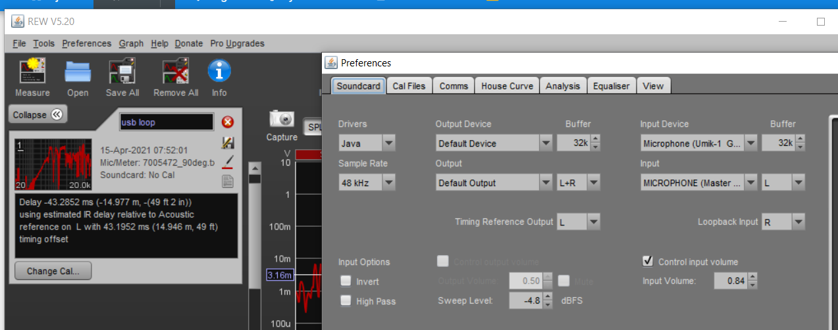Click the Input Volume 0.84 field
The height and width of the screenshot is (330, 838).
click(x=731, y=281)
